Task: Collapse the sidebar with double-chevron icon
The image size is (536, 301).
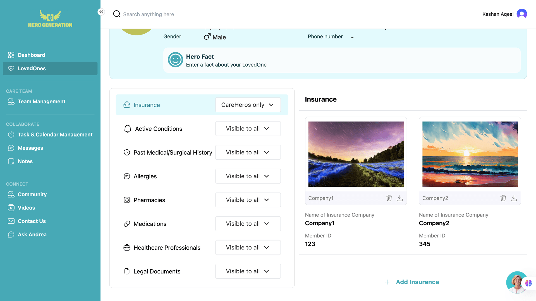Action: (101, 12)
